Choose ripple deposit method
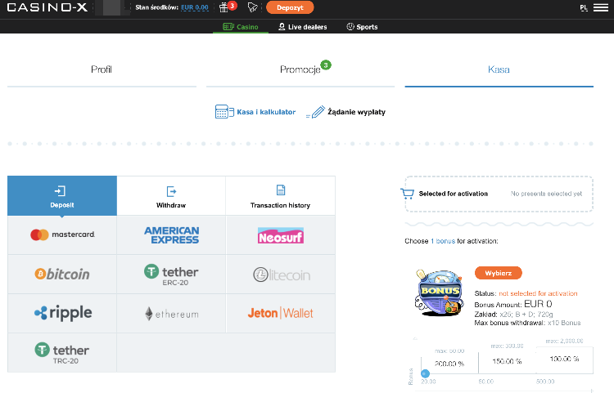This screenshot has width=614, height=393. point(62,313)
